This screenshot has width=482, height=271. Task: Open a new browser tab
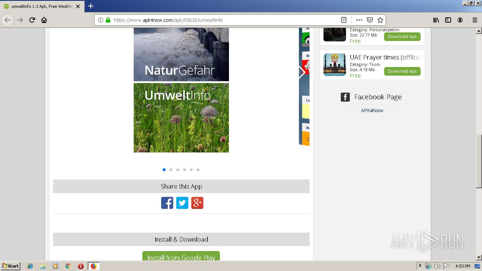tap(91, 6)
